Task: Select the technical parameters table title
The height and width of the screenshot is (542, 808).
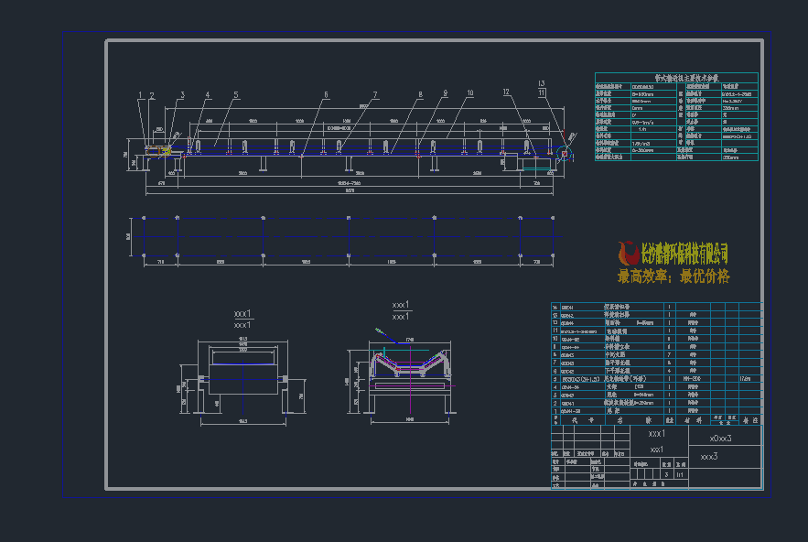Action: (x=676, y=79)
